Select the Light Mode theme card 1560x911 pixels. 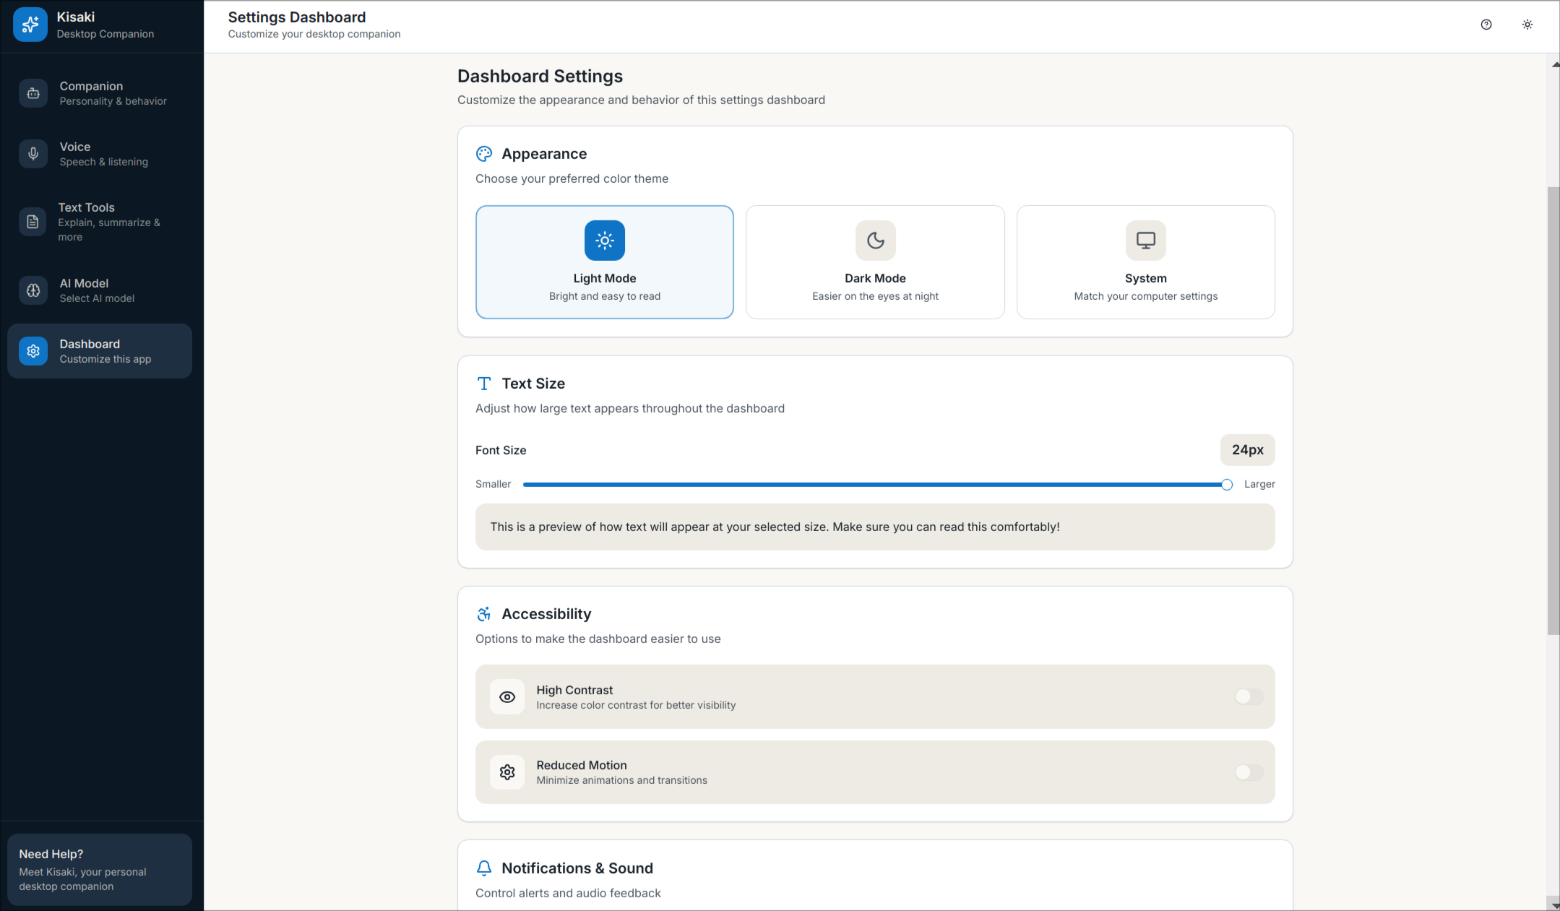[x=604, y=262]
